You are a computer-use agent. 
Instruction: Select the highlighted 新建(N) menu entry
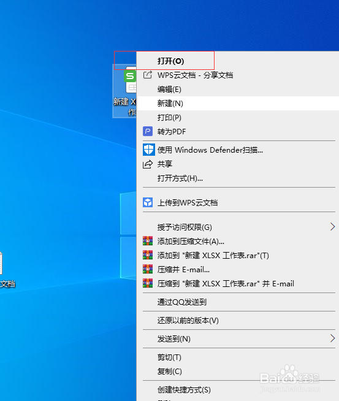(x=238, y=104)
